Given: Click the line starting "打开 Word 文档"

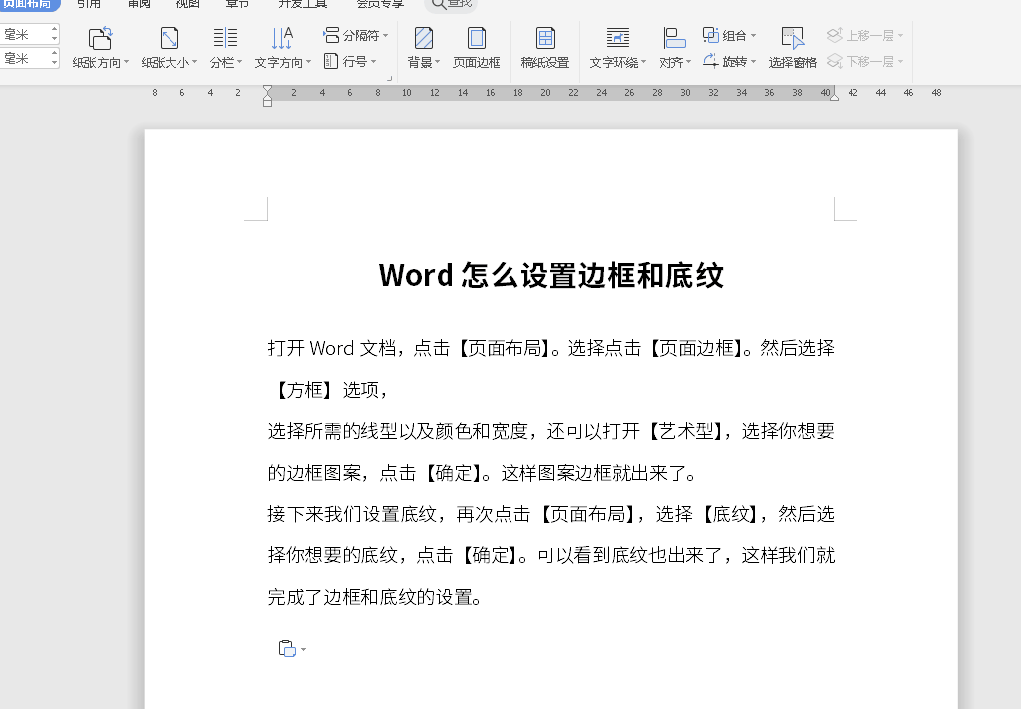Looking at the screenshot, I should [550, 348].
